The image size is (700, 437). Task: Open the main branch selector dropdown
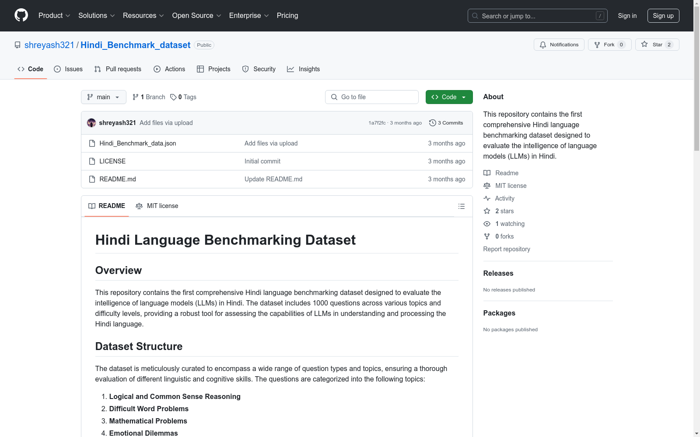pyautogui.click(x=104, y=97)
